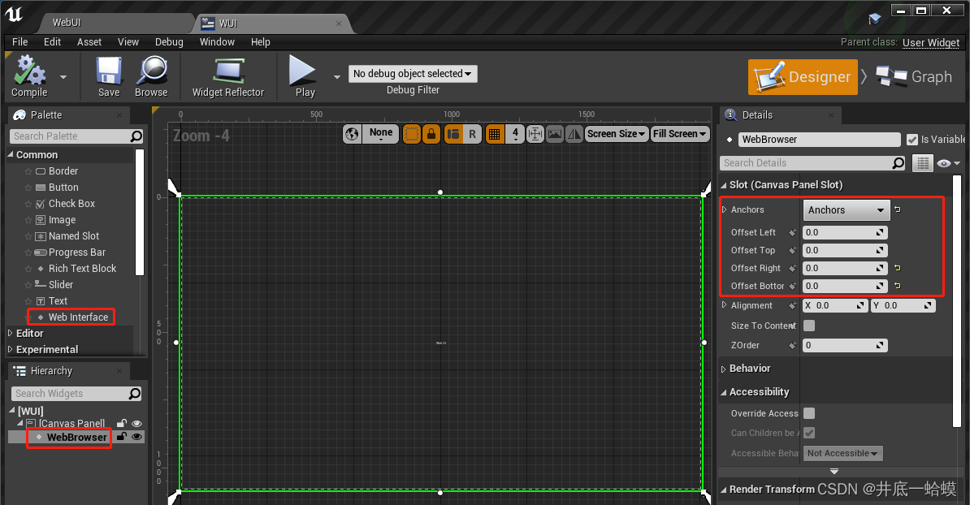Hide Canvas Panel using eye icon
970x505 pixels.
pyautogui.click(x=136, y=424)
